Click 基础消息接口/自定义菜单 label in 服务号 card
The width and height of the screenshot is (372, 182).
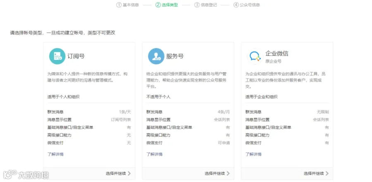coord(169,127)
